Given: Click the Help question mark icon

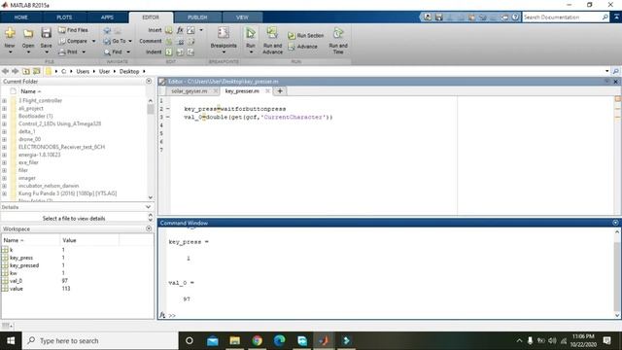Looking at the screenshot, I should [x=515, y=17].
